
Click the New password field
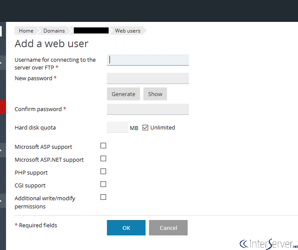point(148,78)
